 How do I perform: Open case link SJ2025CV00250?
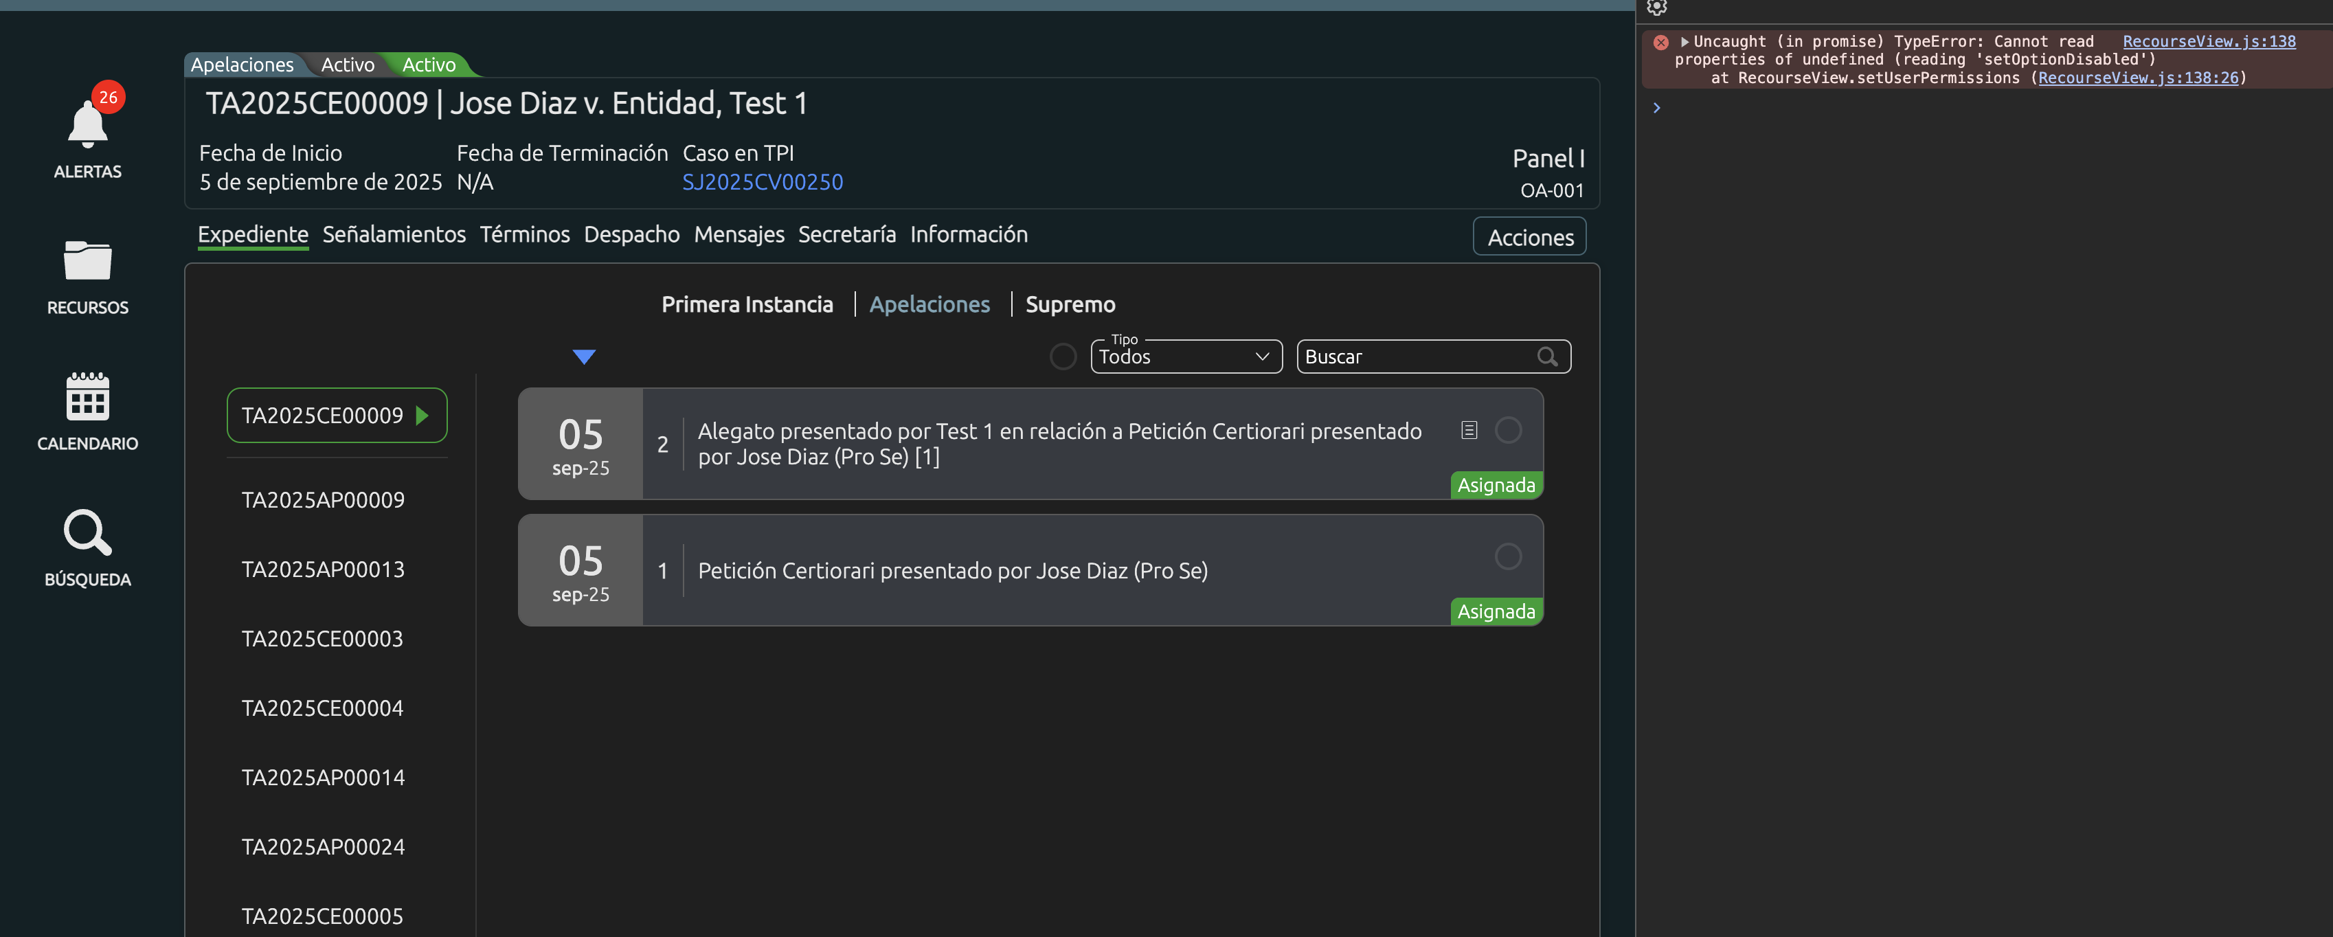pos(762,182)
